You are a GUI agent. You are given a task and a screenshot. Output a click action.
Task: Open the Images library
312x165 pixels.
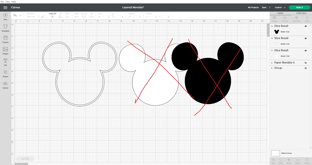point(5,51)
